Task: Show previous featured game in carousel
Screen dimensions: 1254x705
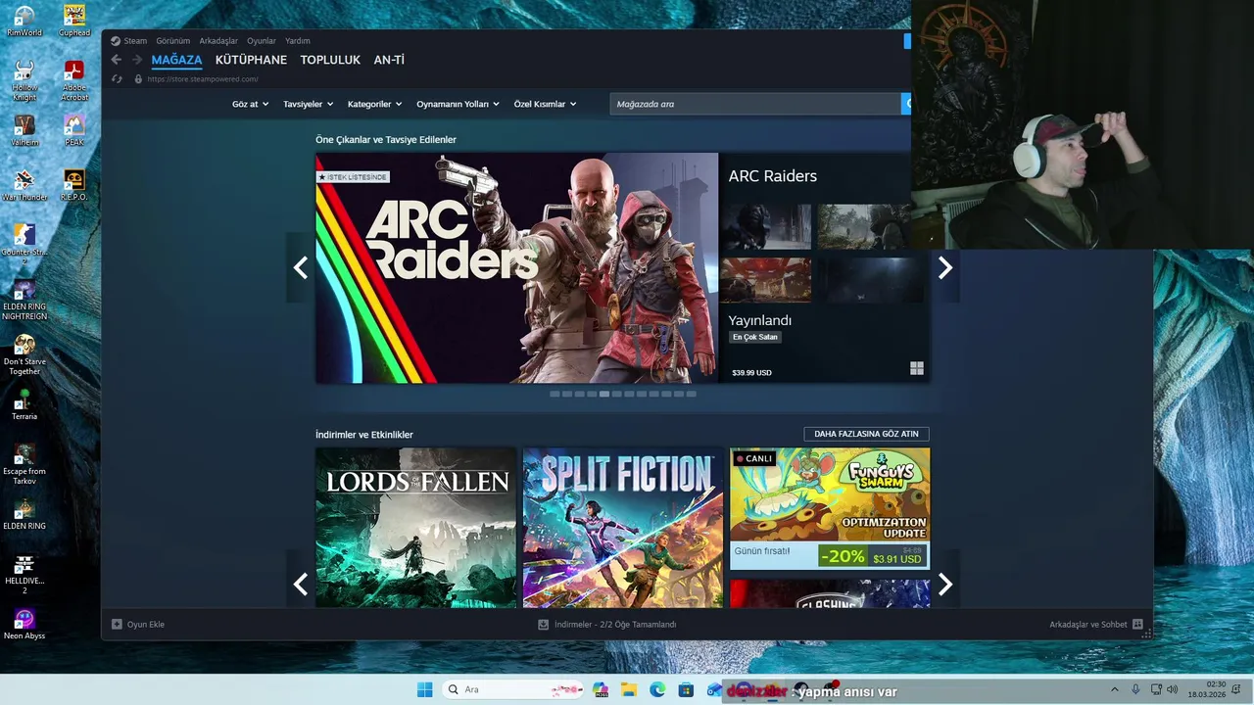Action: 300,267
